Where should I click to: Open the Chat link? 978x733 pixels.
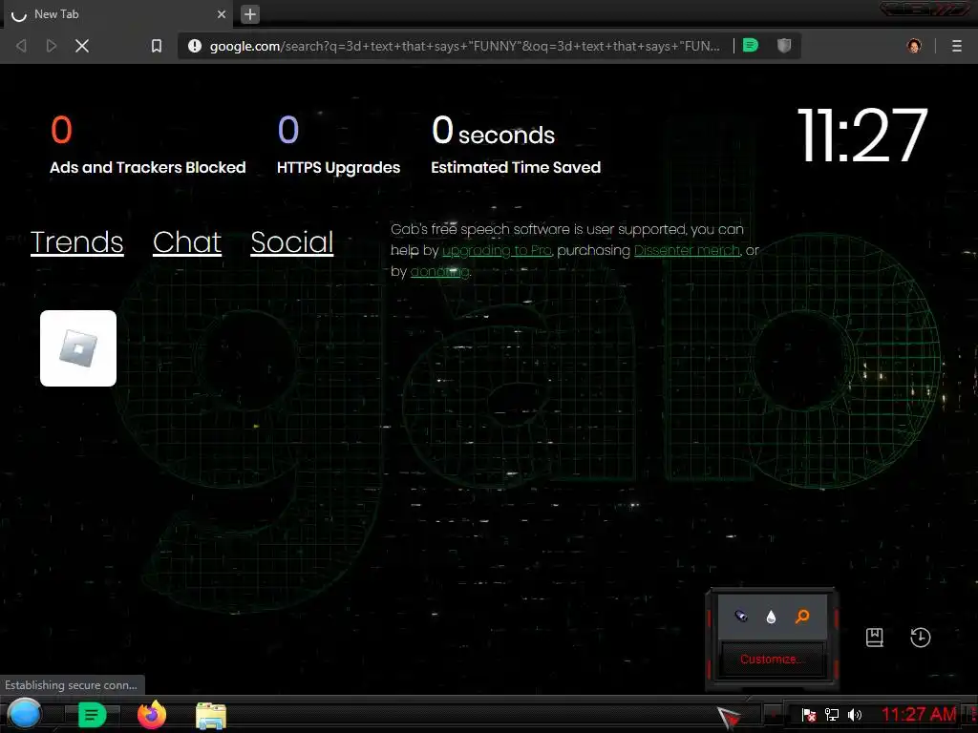click(187, 241)
